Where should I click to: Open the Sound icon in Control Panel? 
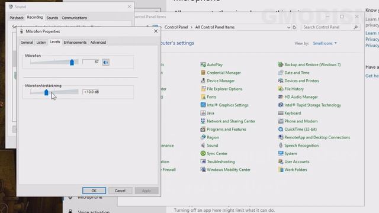click(x=203, y=146)
